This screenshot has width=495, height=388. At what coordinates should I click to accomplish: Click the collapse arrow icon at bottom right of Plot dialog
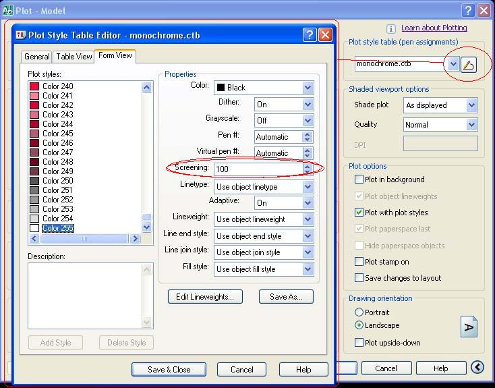click(477, 367)
